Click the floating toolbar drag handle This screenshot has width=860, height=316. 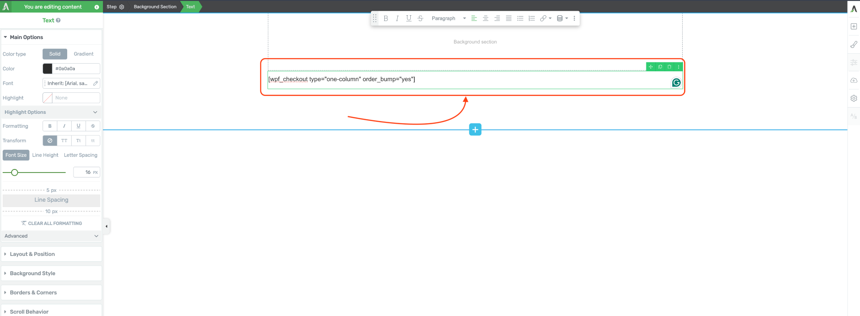[375, 18]
